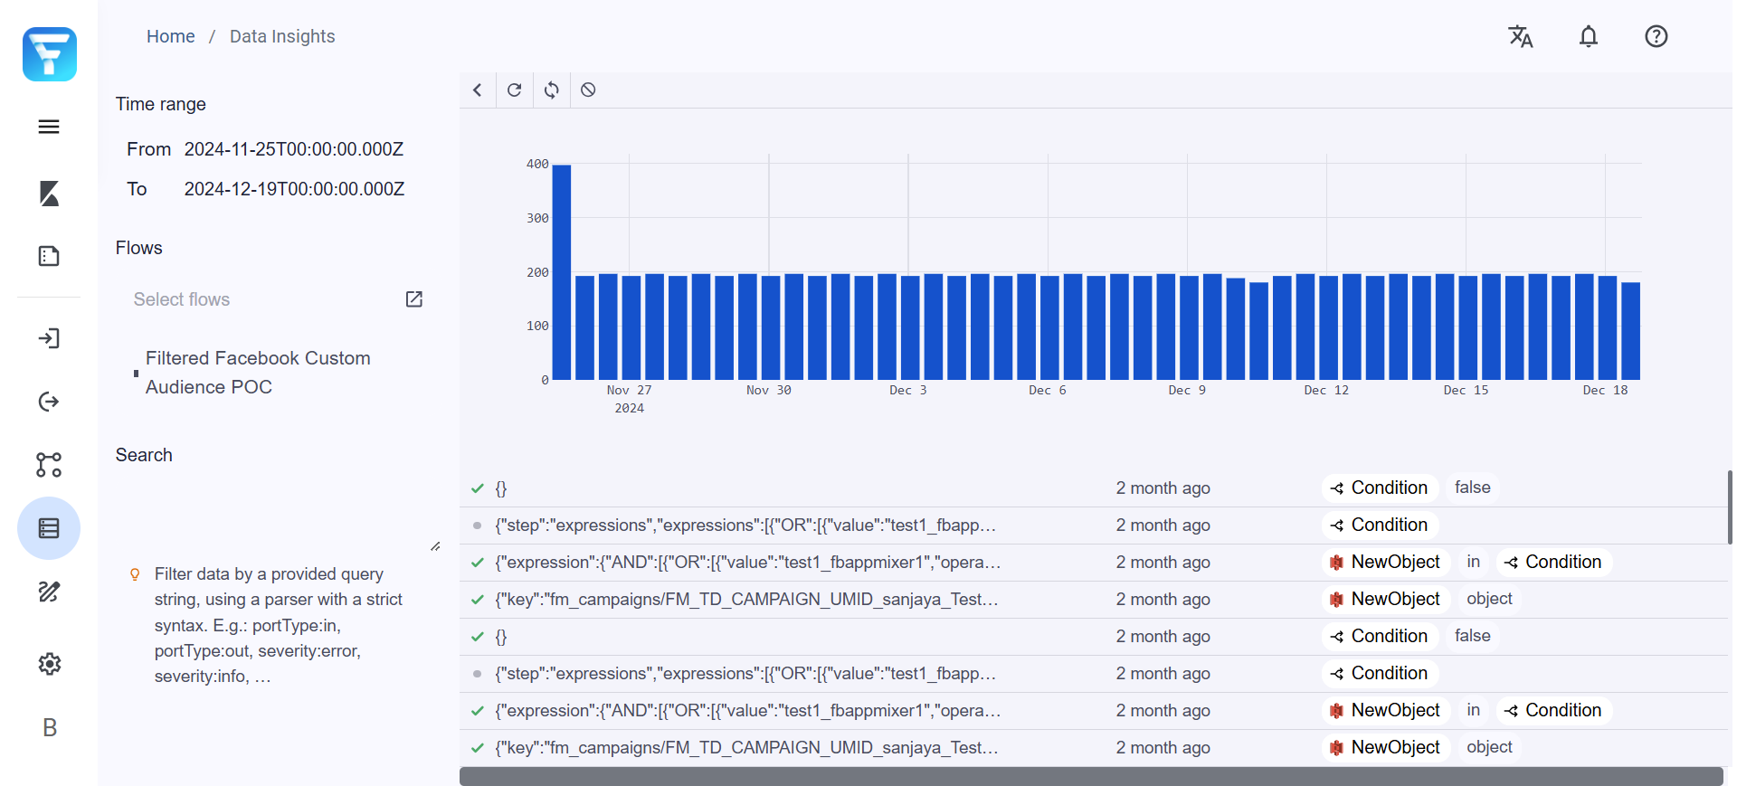Image resolution: width=1737 pixels, height=786 pixels.
Task: Click the Data Insights breadcrumb
Action: (282, 36)
